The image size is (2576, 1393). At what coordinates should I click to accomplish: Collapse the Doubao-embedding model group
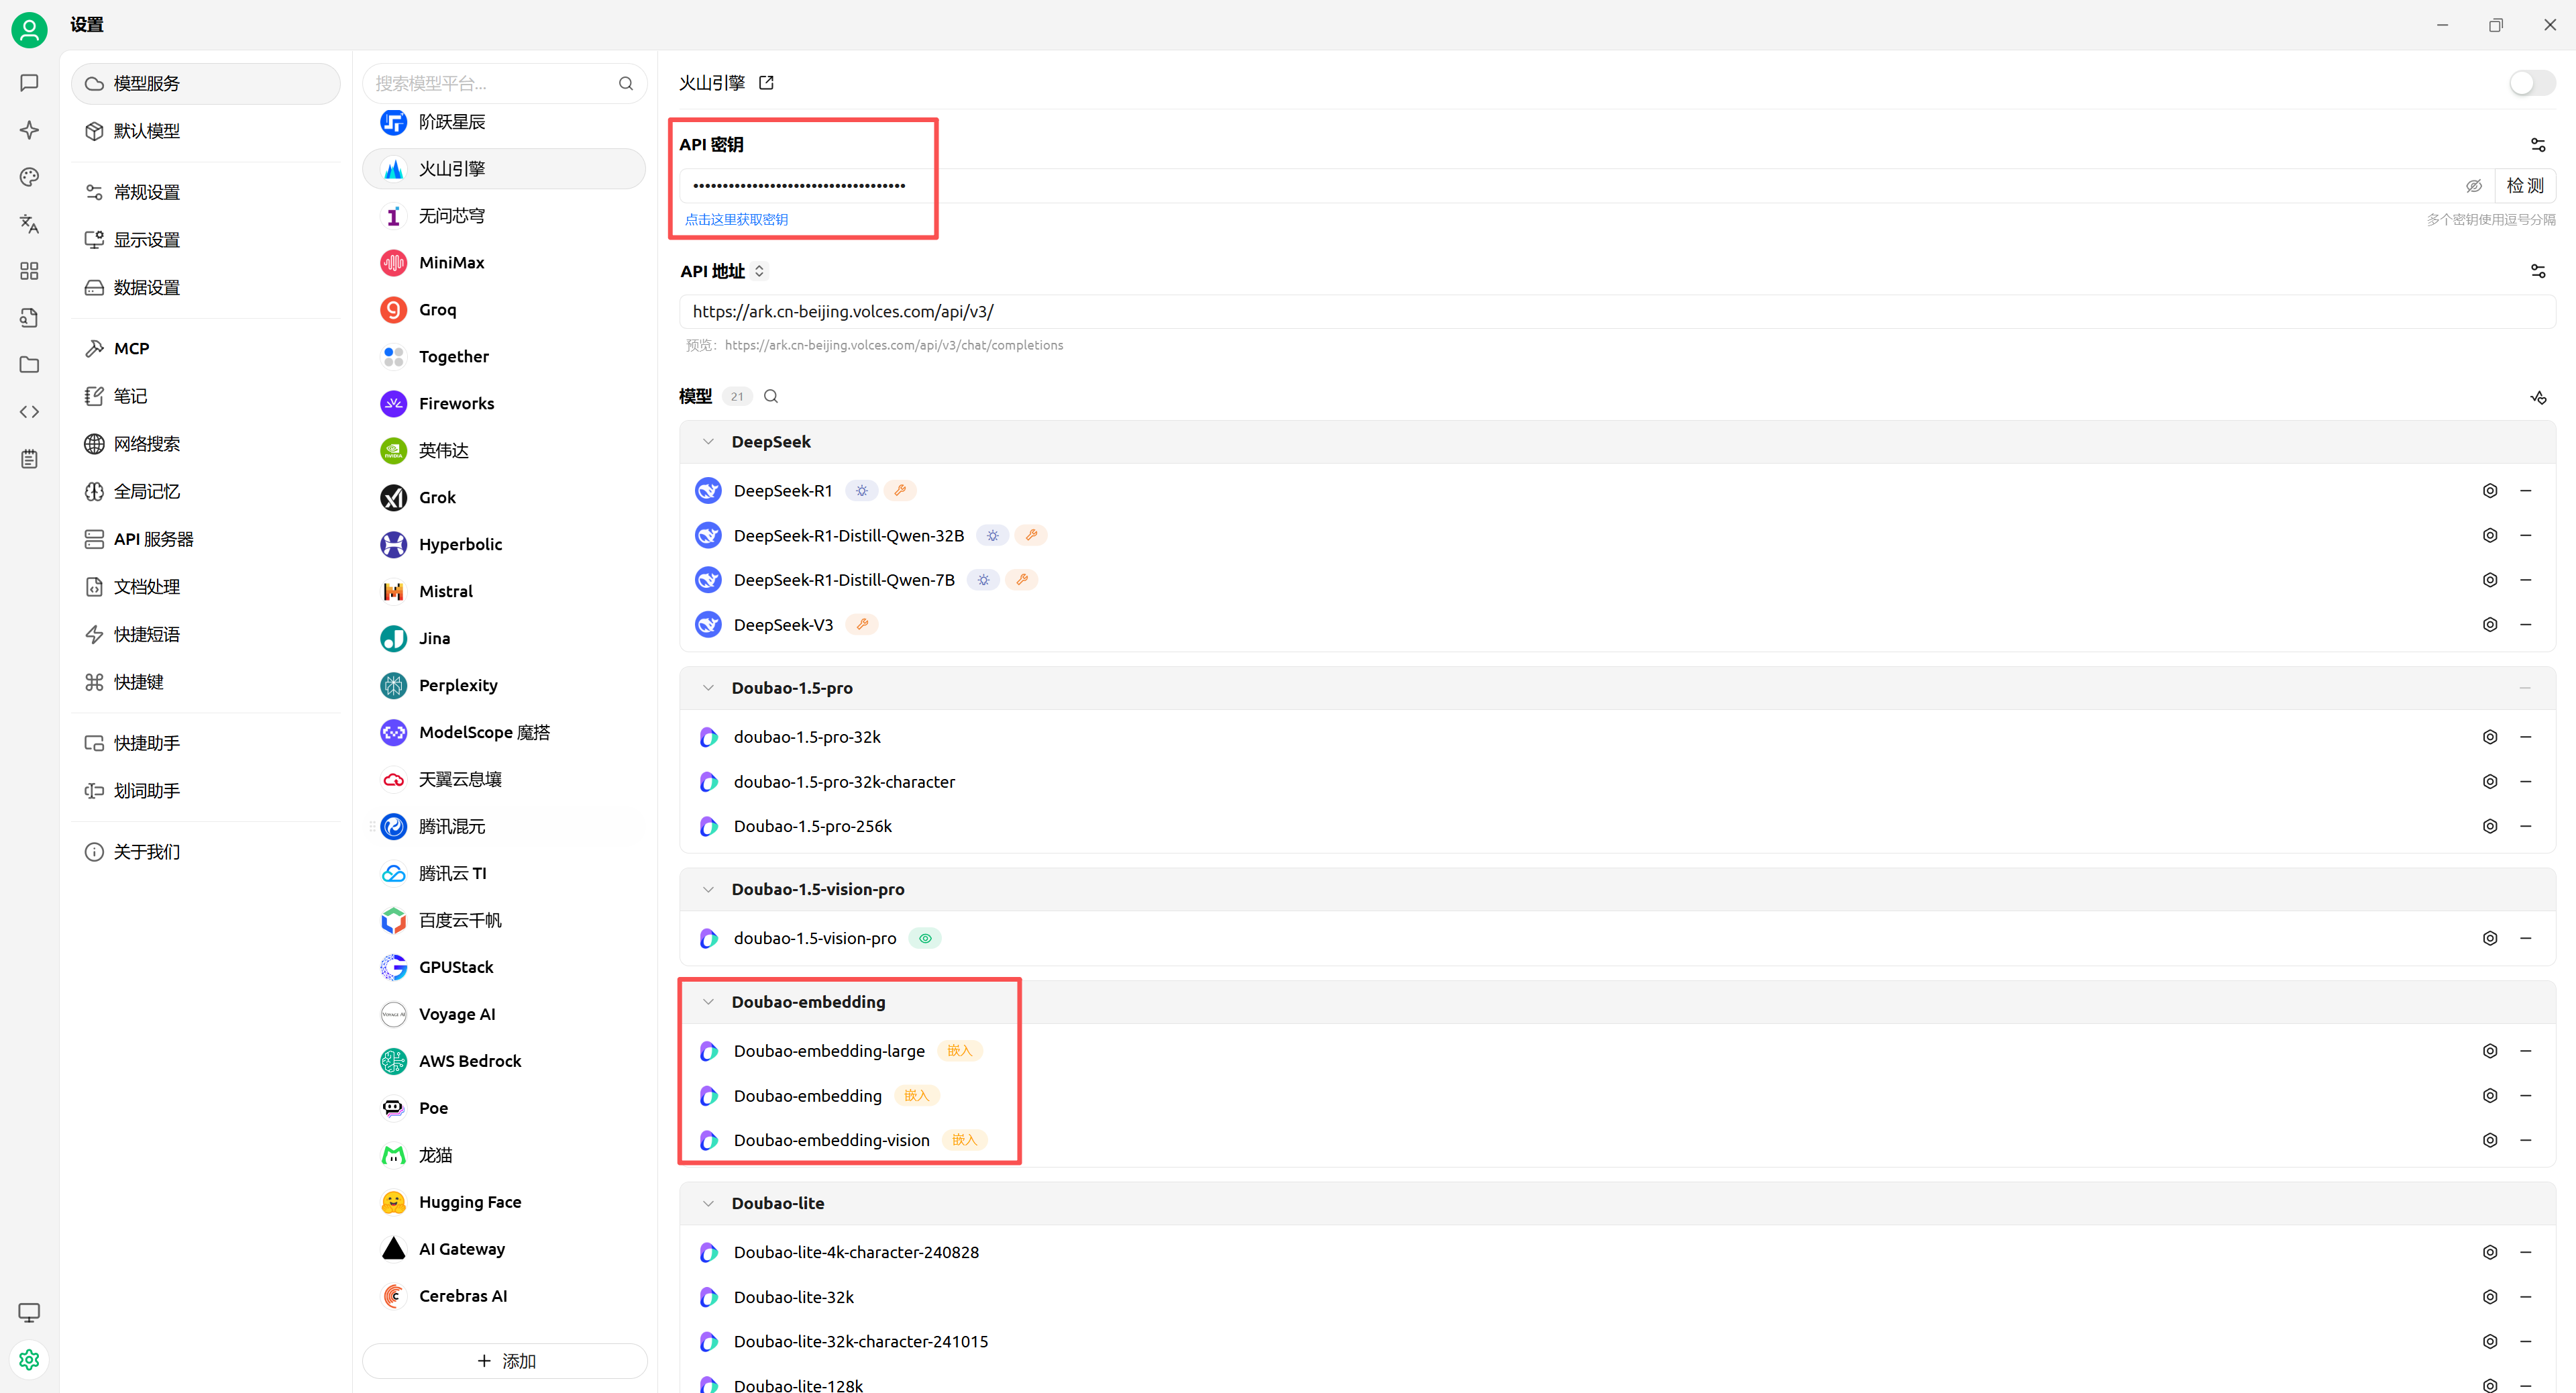pyautogui.click(x=708, y=1002)
